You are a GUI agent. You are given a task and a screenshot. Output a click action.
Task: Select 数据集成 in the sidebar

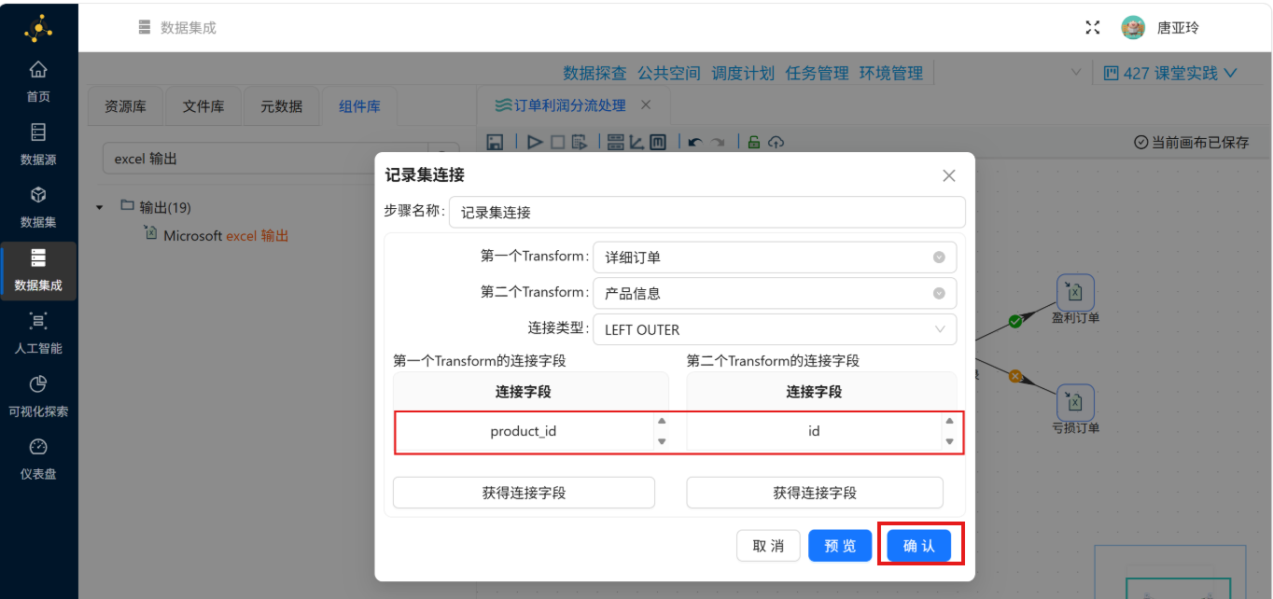38,271
